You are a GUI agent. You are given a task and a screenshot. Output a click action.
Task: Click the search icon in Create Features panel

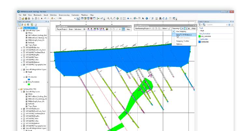(229, 25)
